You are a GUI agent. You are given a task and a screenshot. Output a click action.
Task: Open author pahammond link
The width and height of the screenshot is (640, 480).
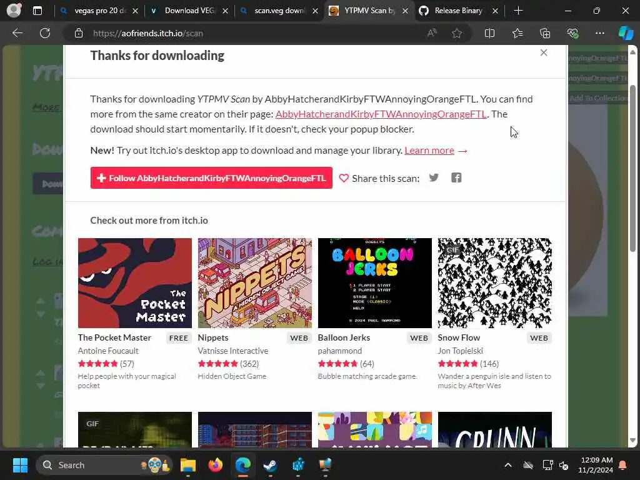click(339, 351)
